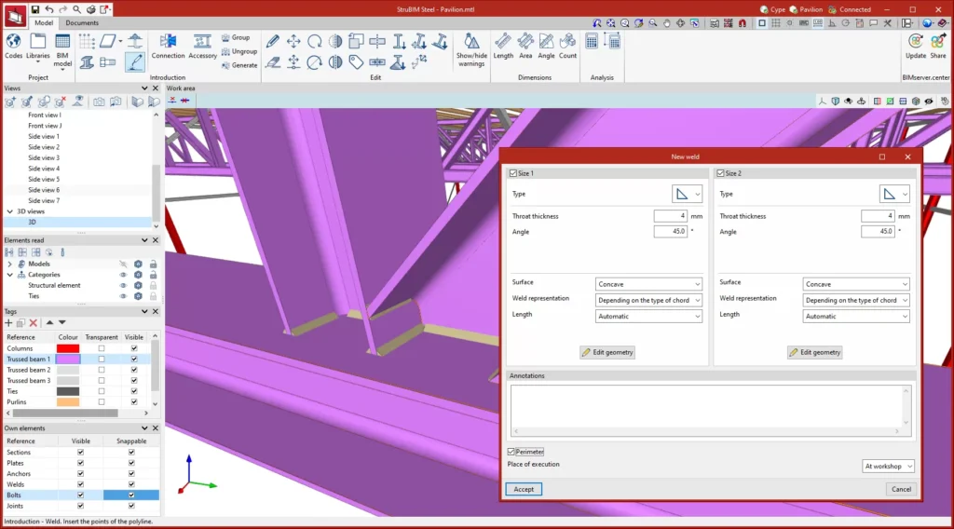Toggle Visible checkbox for Columns tag

tap(134, 348)
